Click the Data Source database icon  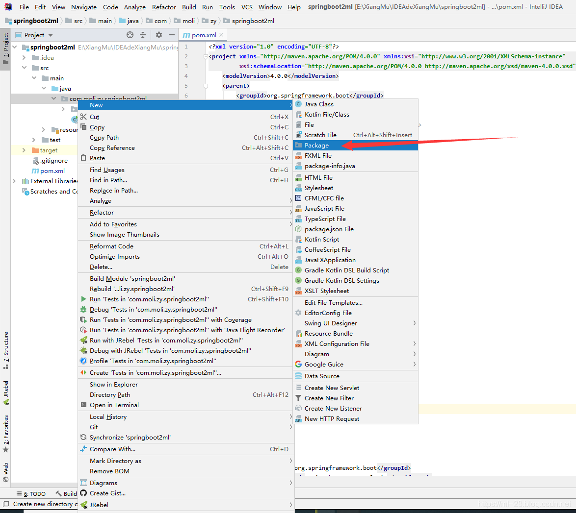(299, 376)
